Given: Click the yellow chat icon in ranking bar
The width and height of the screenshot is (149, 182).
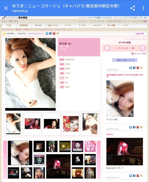Looking at the screenshot, I should pos(57,33).
